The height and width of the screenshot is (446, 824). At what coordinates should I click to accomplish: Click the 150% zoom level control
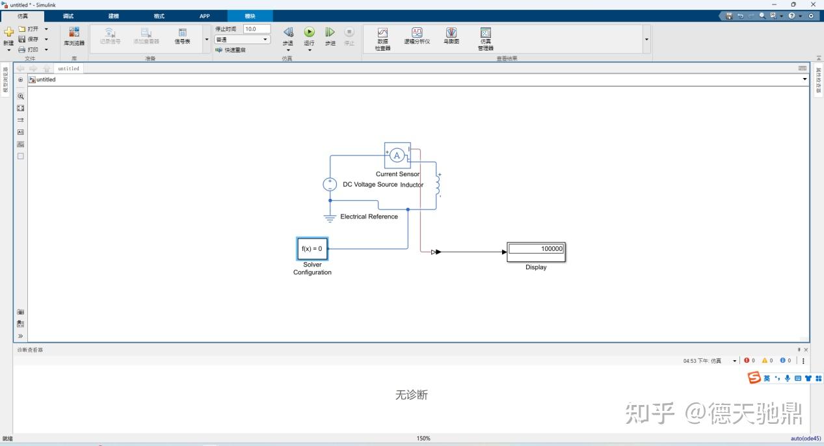pos(423,438)
